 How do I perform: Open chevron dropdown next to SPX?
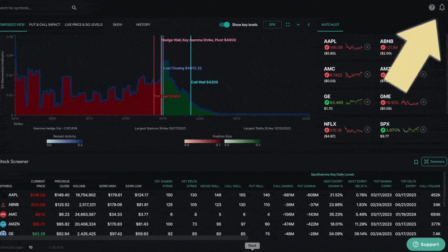pyautogui.click(x=298, y=25)
